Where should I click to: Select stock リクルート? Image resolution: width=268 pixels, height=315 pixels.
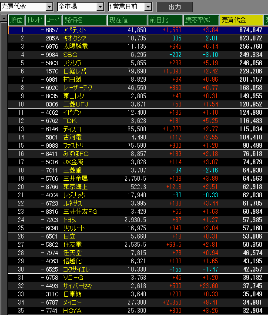click(x=74, y=228)
